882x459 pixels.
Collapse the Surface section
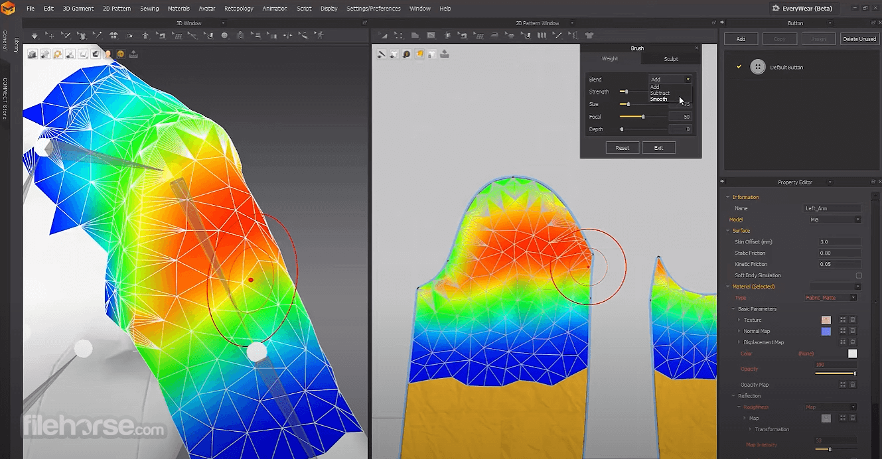(x=727, y=231)
